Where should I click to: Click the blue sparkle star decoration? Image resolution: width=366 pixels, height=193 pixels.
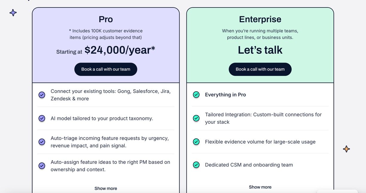[13, 13]
